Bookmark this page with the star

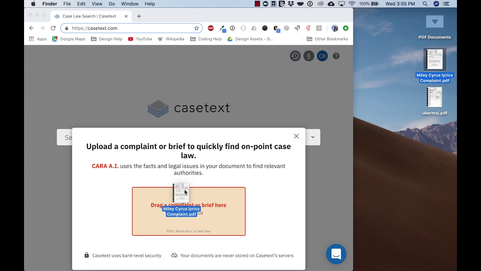tap(196, 28)
